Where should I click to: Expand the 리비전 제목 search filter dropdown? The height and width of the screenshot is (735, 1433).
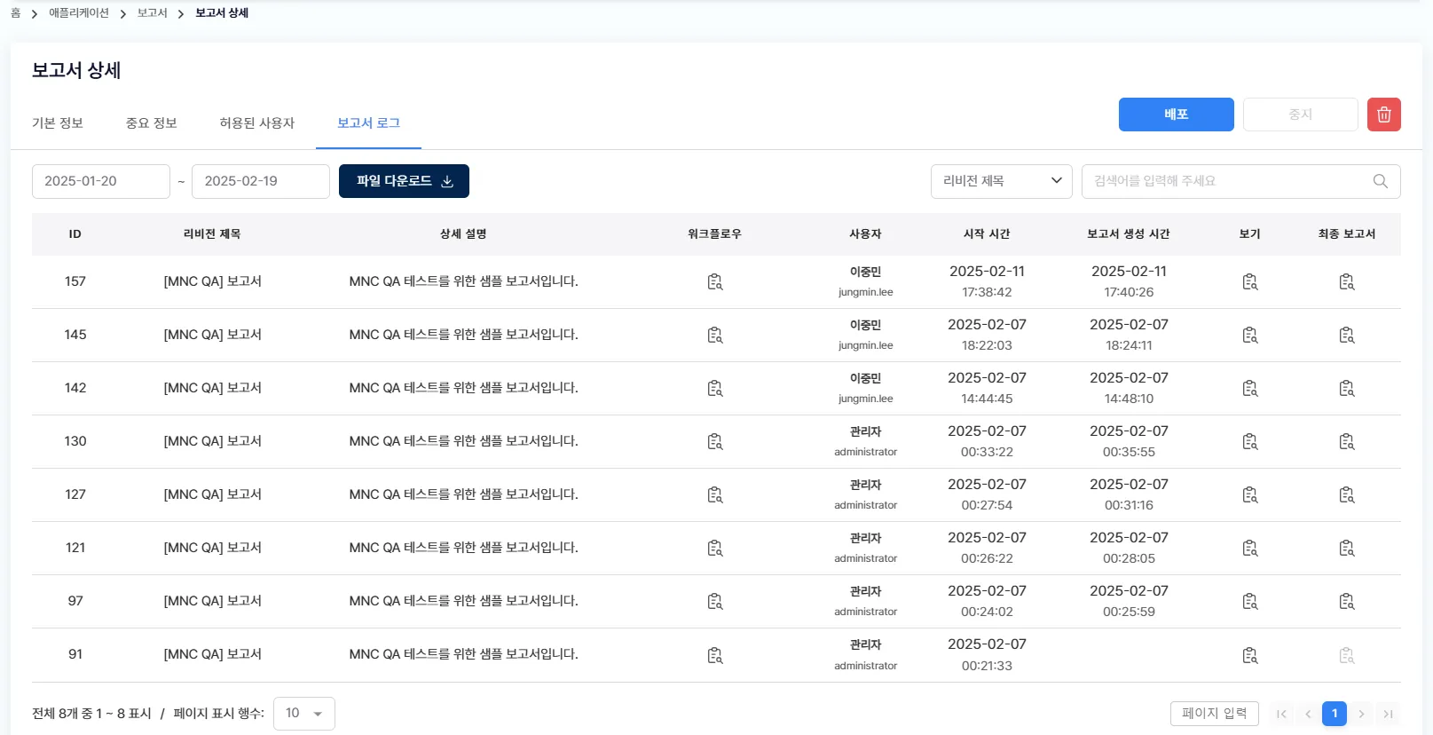1001,181
